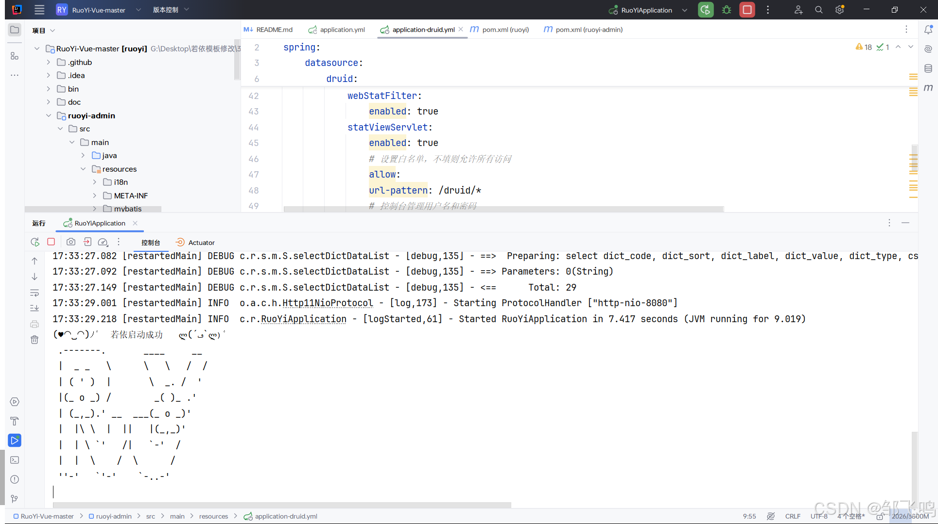Open the Problems tool window
This screenshot has height=524, width=938.
pyautogui.click(x=15, y=479)
